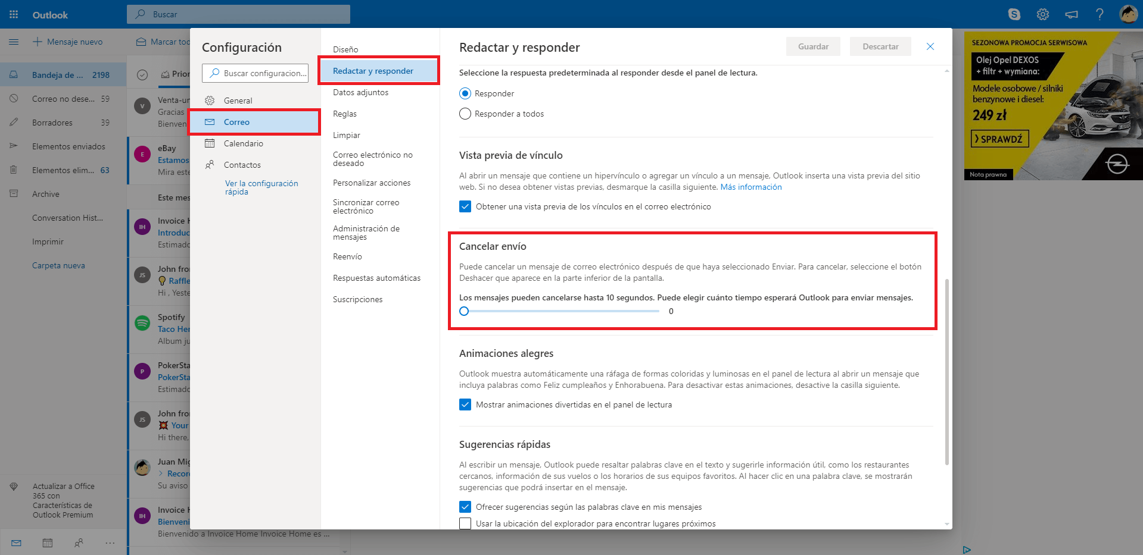Click the Borradores pencil icon
This screenshot has height=555, width=1143.
[14, 122]
